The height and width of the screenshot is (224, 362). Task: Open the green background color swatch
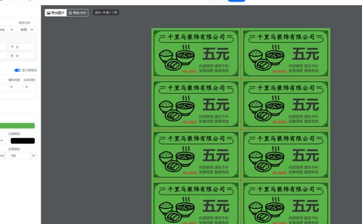[17, 125]
